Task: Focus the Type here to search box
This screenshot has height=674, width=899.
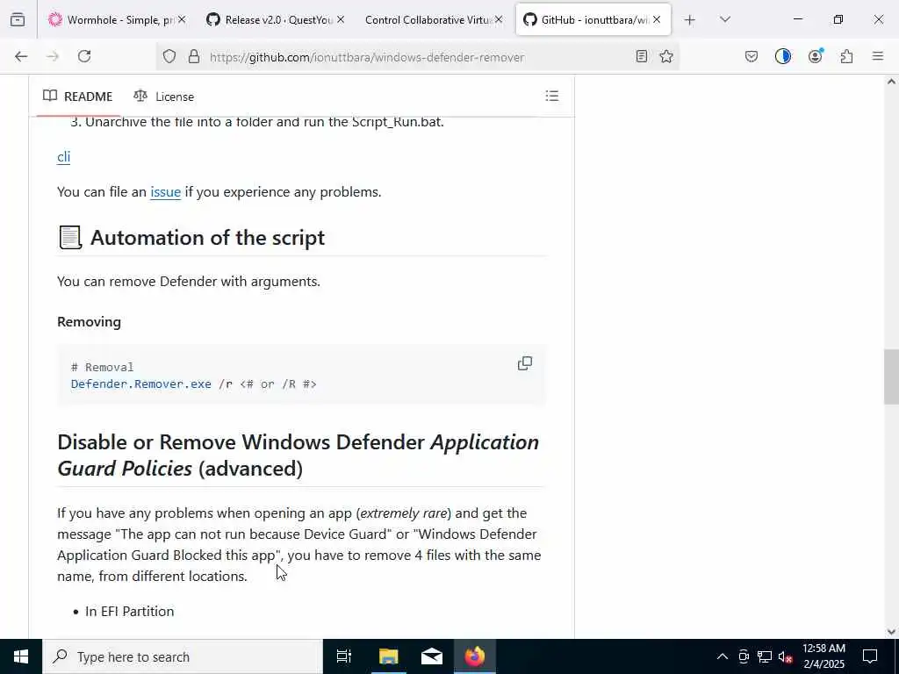Action: coord(183,656)
